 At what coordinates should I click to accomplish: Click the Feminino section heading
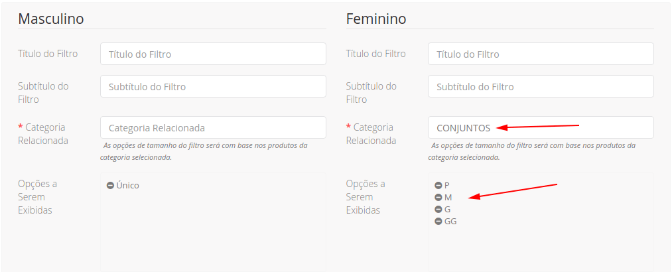[376, 19]
